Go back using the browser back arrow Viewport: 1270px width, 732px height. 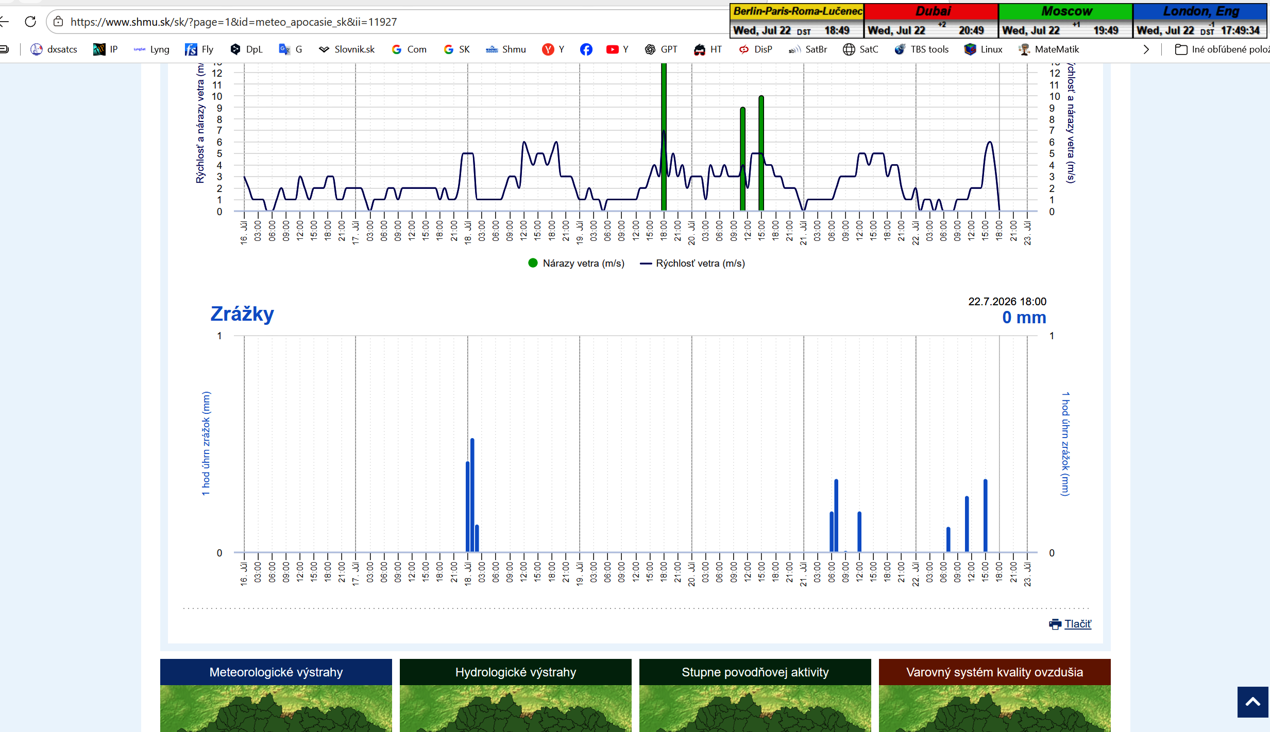pyautogui.click(x=5, y=22)
